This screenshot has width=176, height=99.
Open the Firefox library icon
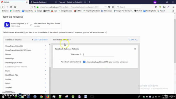point(156,7)
